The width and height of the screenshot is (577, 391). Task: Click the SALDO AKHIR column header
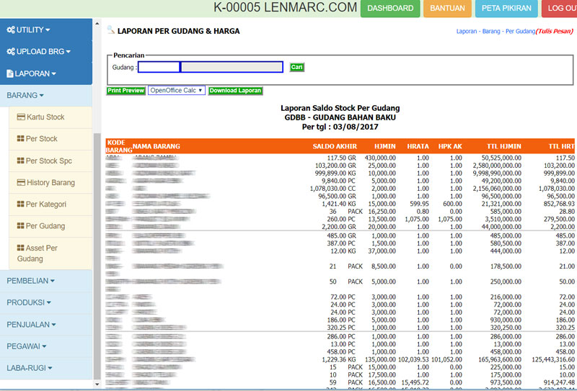pos(335,146)
